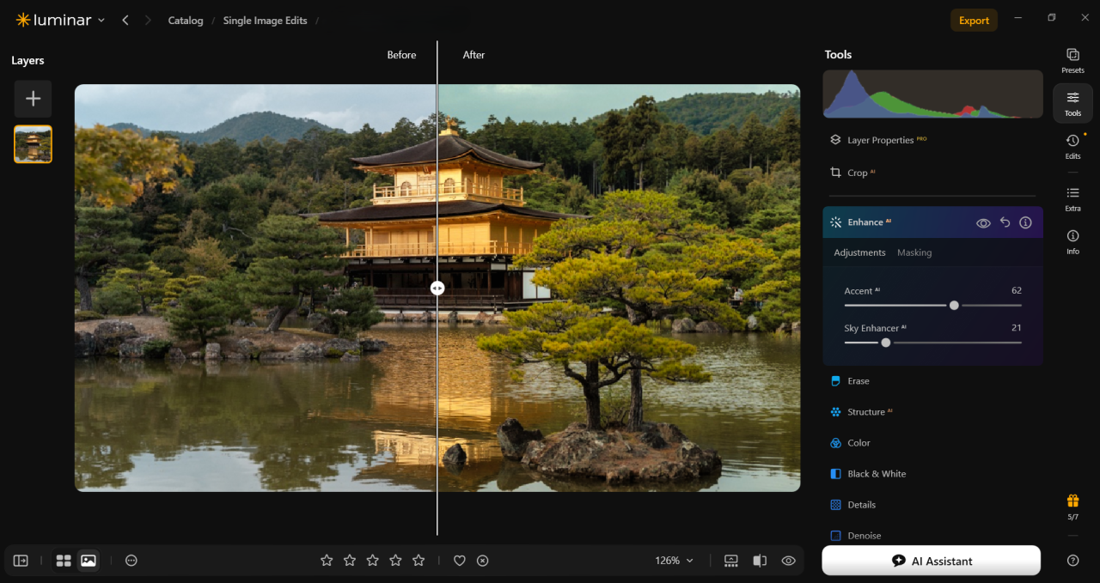Viewport: 1100px width, 583px height.
Task: Toggle Enhance tool visibility eye
Action: [983, 222]
